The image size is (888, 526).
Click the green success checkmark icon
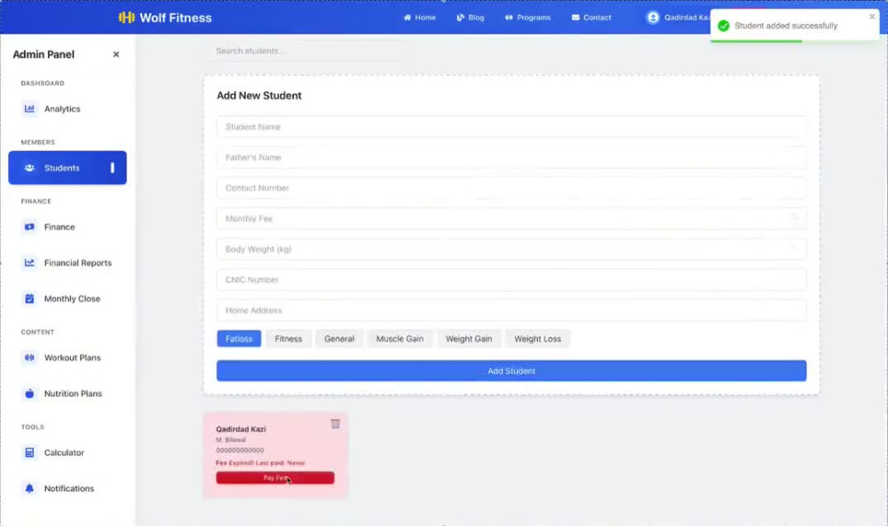(723, 26)
